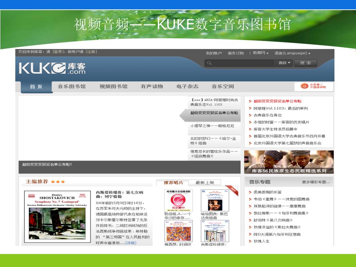Open 玫瑰人生 topic

pyautogui.click(x=261, y=241)
